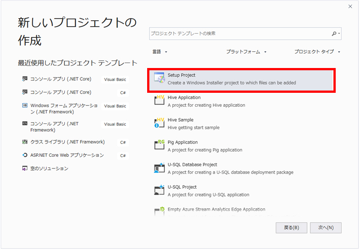This screenshot has height=250, width=360.
Task: Click the Visual Basic .NET Core console app icon
Action: point(25,79)
